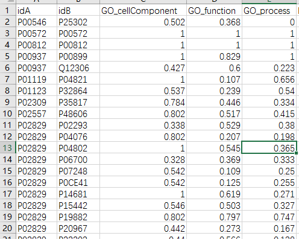The width and height of the screenshot is (299, 239).
Task: Click the GO_cellComponent header cell
Action: [x=143, y=10]
